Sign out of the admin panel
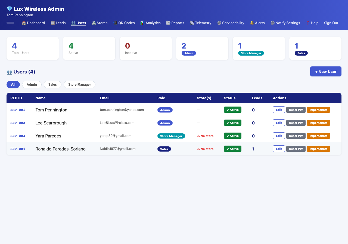This screenshot has width=348, height=244. click(331, 23)
